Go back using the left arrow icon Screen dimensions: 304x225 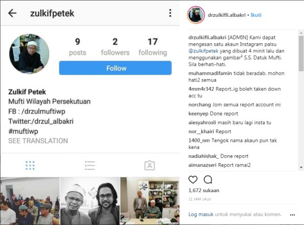(x=12, y=13)
